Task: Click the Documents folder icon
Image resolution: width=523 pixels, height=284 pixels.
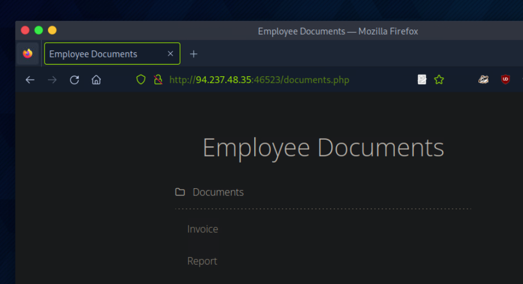Action: pos(180,192)
